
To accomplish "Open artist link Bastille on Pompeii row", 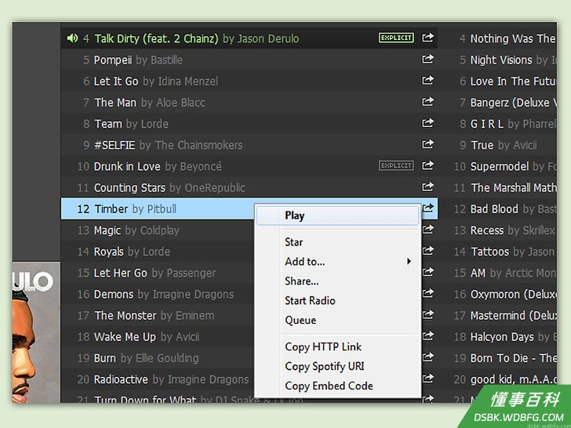I will 166,60.
